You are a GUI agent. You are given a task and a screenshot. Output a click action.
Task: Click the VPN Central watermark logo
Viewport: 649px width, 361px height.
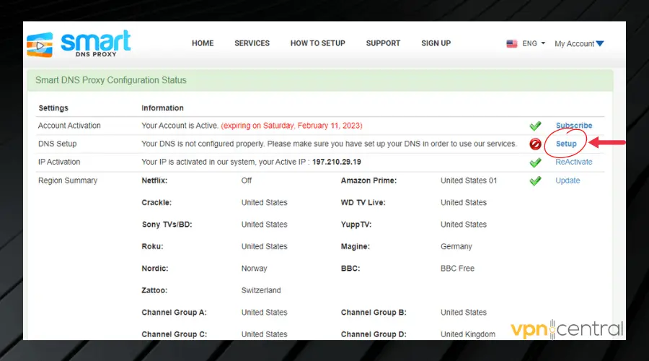[x=567, y=330]
